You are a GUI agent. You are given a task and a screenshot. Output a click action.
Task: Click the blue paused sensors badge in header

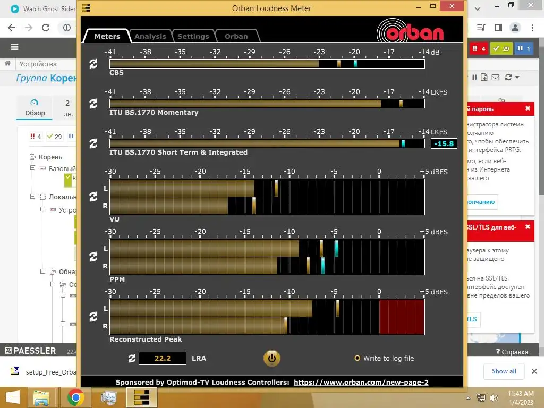coord(523,48)
